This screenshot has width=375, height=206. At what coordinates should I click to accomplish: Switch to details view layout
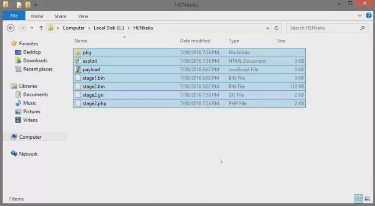[358, 199]
